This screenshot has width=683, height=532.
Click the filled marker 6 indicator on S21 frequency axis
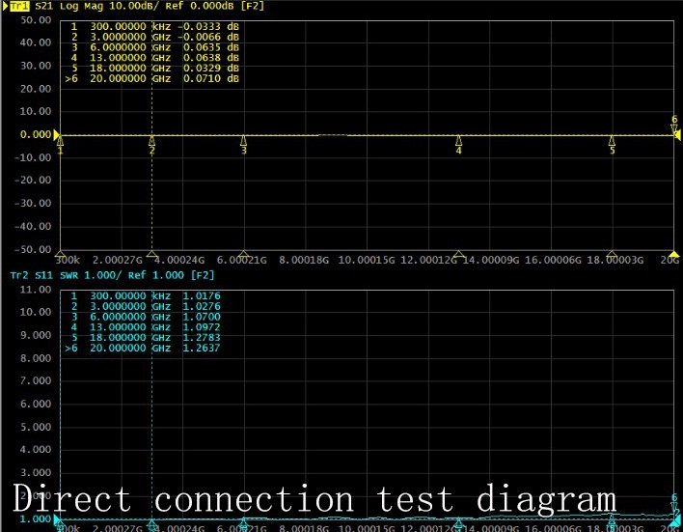pyautogui.click(x=674, y=254)
